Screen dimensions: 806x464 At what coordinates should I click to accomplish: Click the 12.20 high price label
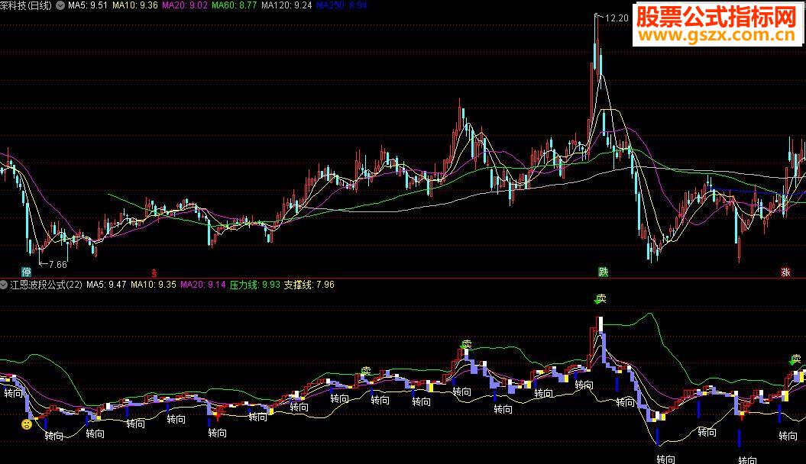617,18
